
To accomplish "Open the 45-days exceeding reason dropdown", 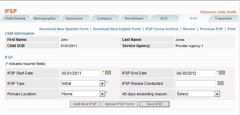I will [198, 94].
